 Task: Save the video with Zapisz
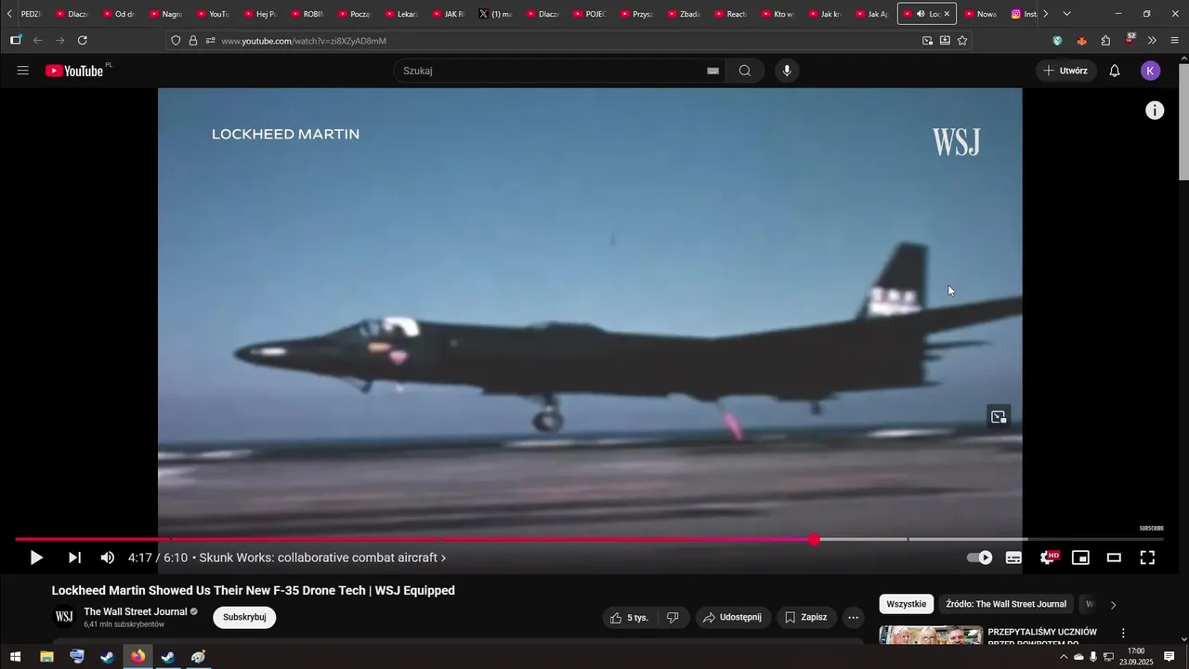(x=805, y=617)
